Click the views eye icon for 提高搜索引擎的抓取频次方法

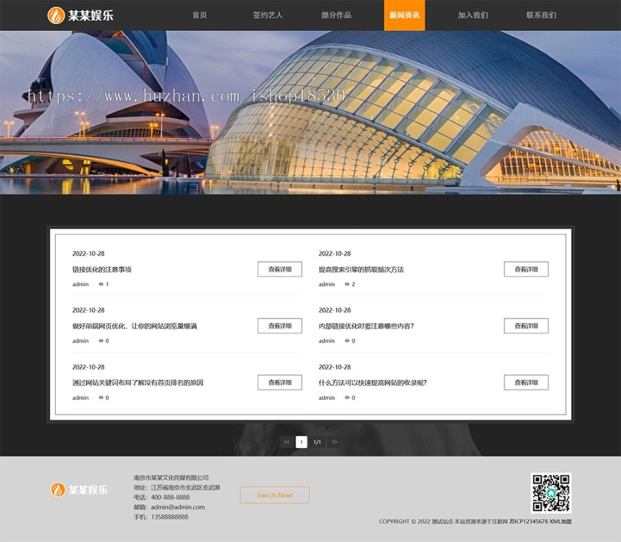pos(347,284)
